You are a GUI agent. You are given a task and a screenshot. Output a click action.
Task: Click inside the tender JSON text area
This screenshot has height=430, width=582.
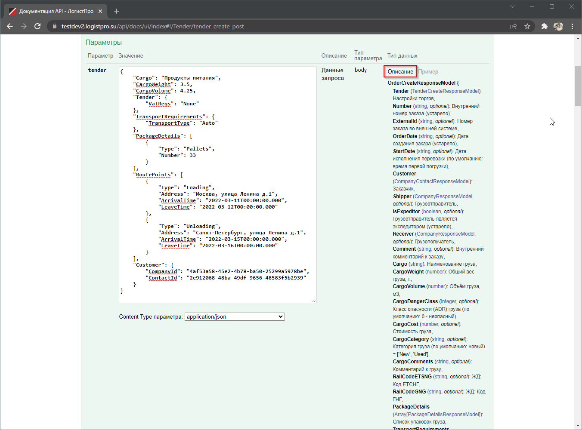click(x=217, y=185)
